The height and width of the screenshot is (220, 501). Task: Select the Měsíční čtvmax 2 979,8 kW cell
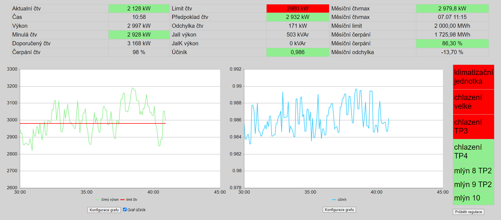point(452,9)
